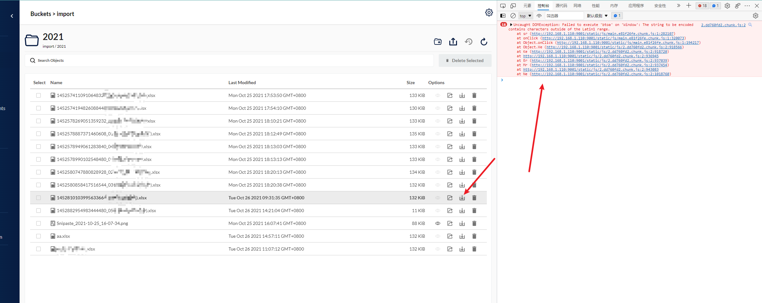Refresh the object list with the reload icon
Screen dimensions: 762x303
484,42
